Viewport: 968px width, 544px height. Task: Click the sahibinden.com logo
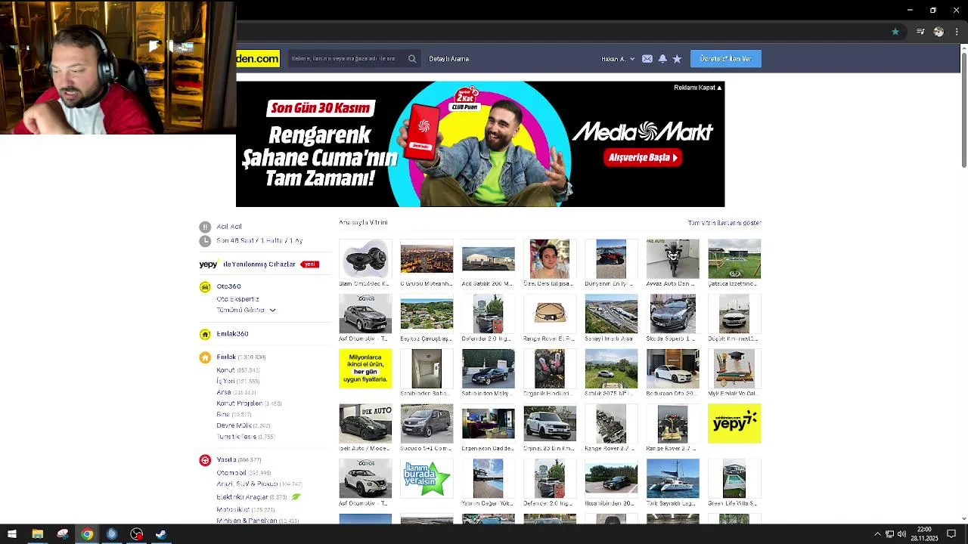click(x=258, y=59)
